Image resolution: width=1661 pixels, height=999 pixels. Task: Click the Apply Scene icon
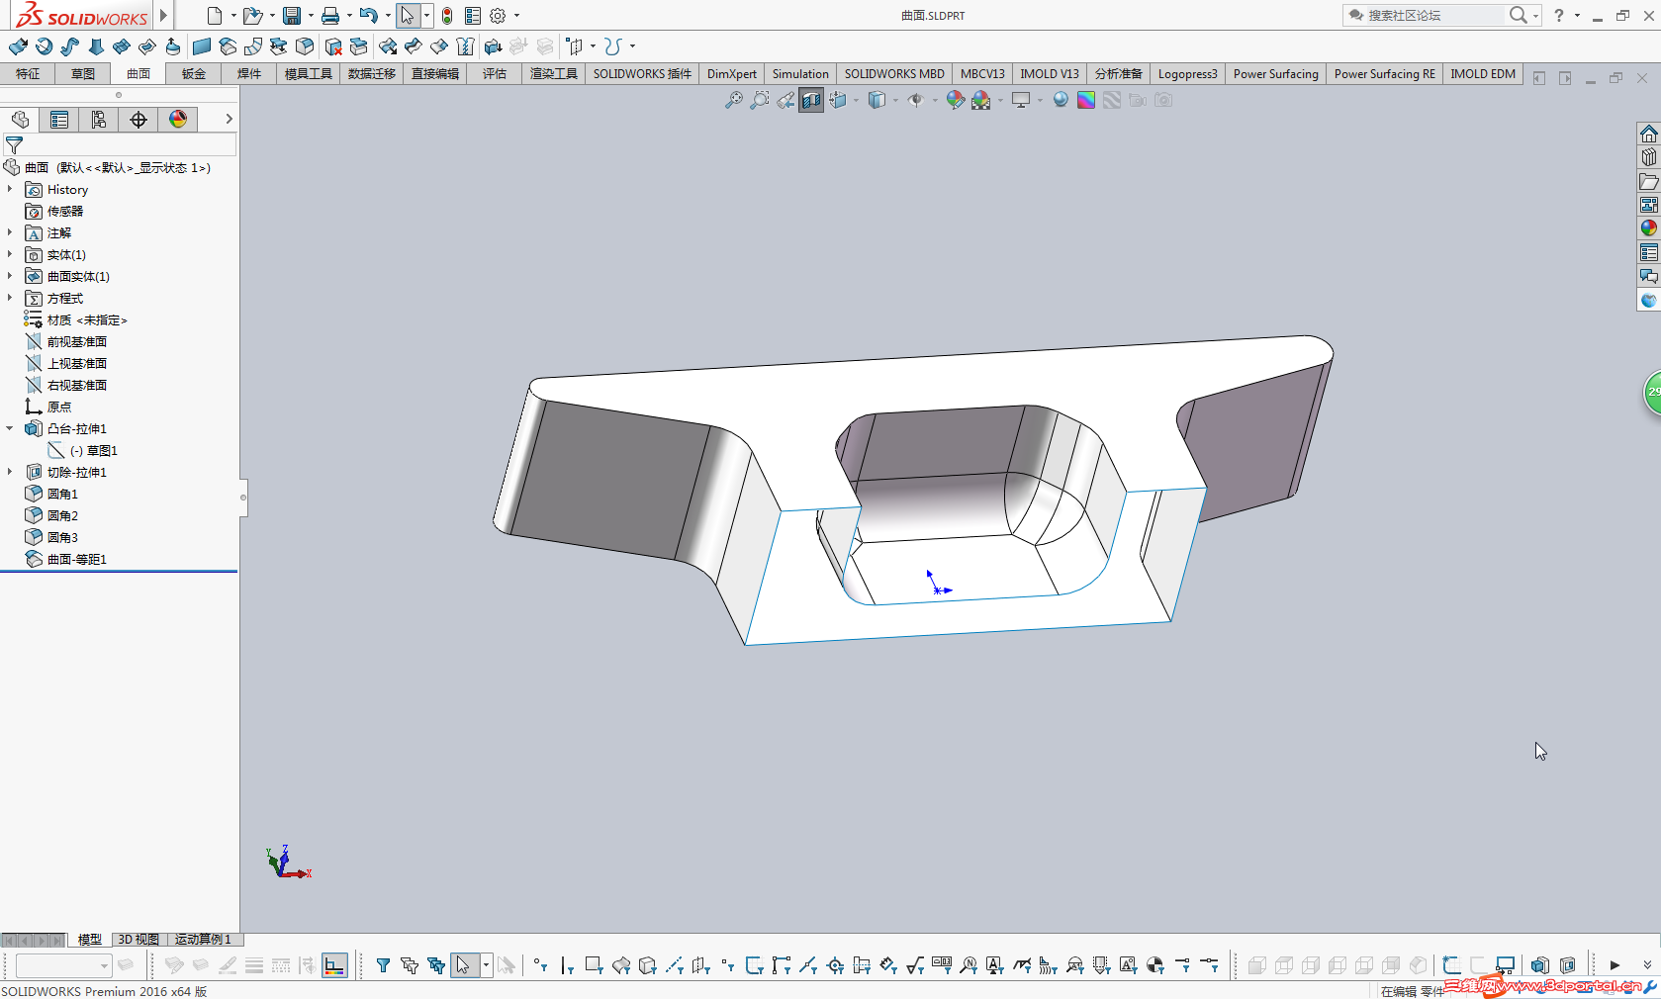pos(980,100)
